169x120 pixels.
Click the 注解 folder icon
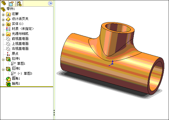[x=8, y=14]
